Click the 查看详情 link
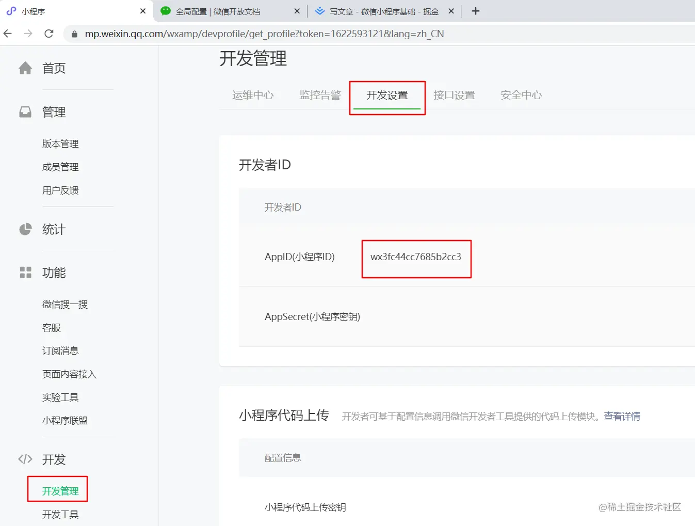Screen dimensions: 695x526 (x=622, y=416)
